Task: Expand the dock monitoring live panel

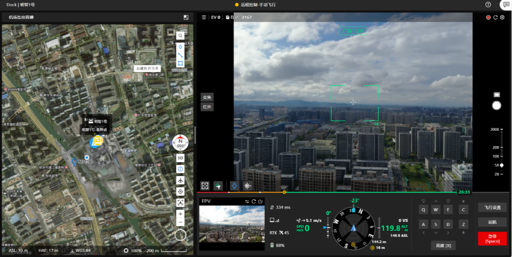Action: pos(186,18)
